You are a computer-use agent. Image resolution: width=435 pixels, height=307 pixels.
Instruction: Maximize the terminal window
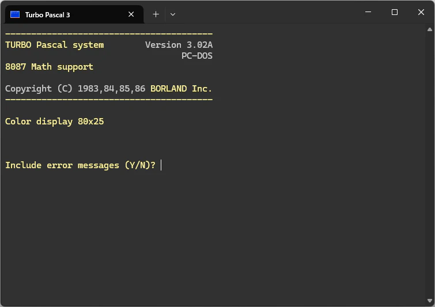click(x=395, y=12)
